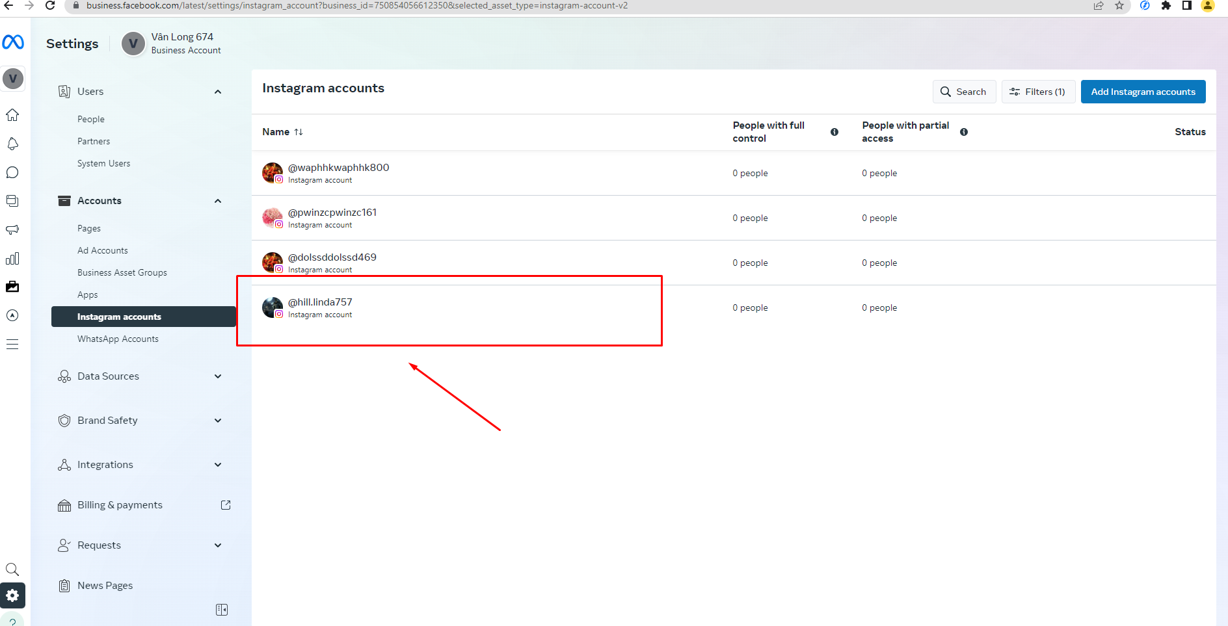Select Instagram accounts sidebar item
Viewport: 1228px width, 626px height.
[144, 317]
